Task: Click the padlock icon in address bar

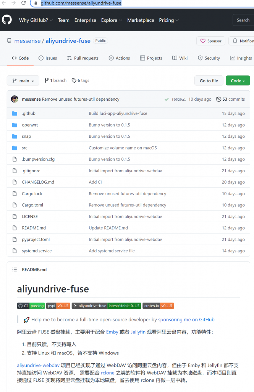Action: 36,3
